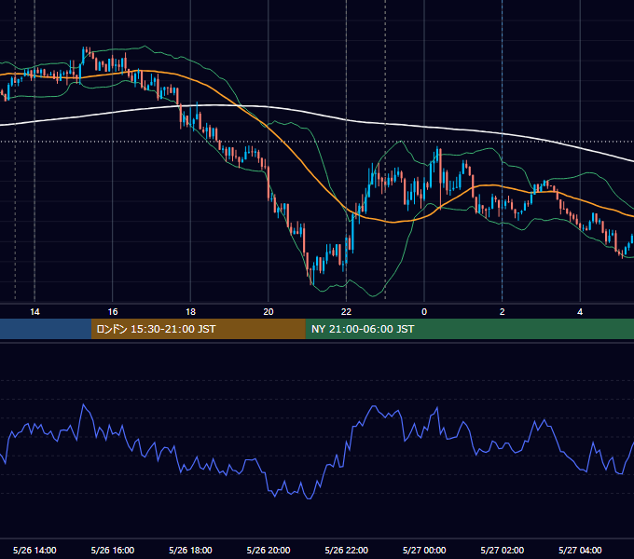Click the blue session bar segment before London
The width and height of the screenshot is (634, 559).
[46, 329]
